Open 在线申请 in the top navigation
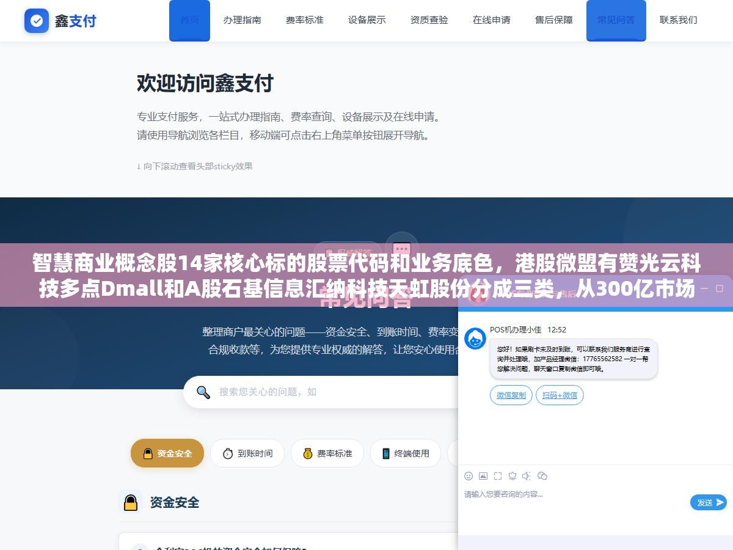733x550 pixels. coord(492,20)
